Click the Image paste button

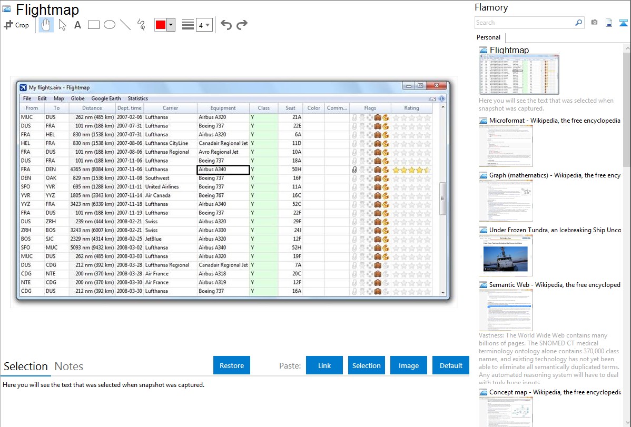point(408,365)
